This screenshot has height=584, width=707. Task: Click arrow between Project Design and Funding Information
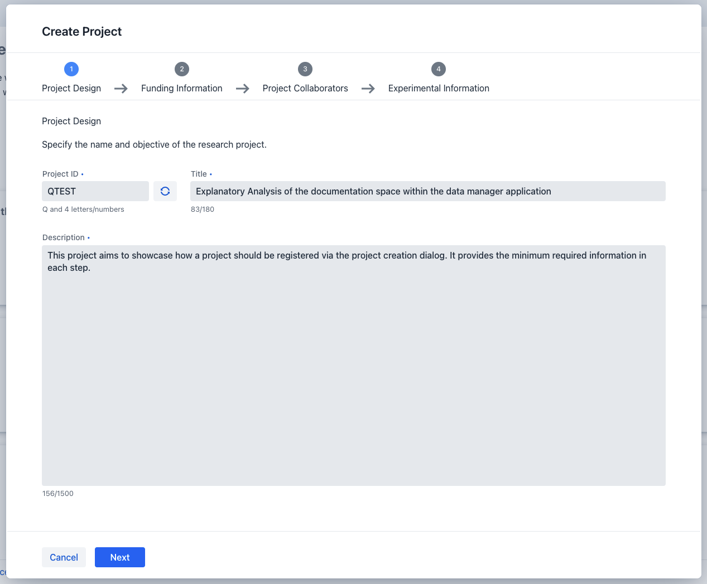121,89
